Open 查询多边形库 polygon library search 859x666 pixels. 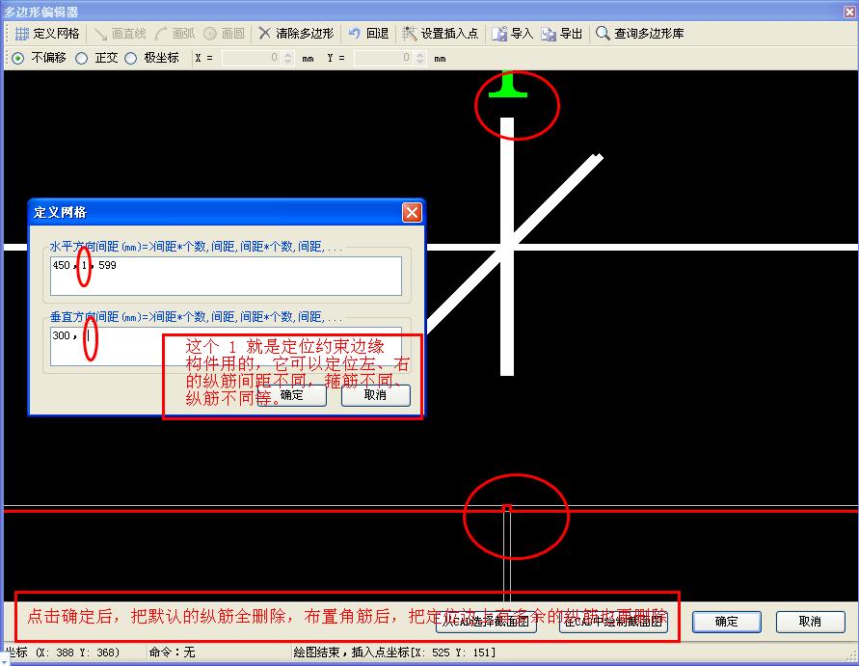639,34
